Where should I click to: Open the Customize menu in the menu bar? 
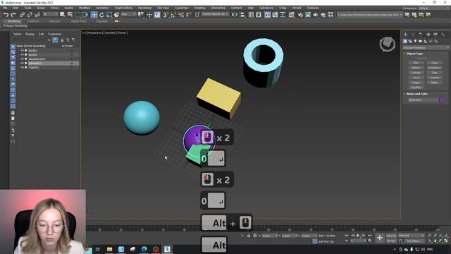point(182,8)
